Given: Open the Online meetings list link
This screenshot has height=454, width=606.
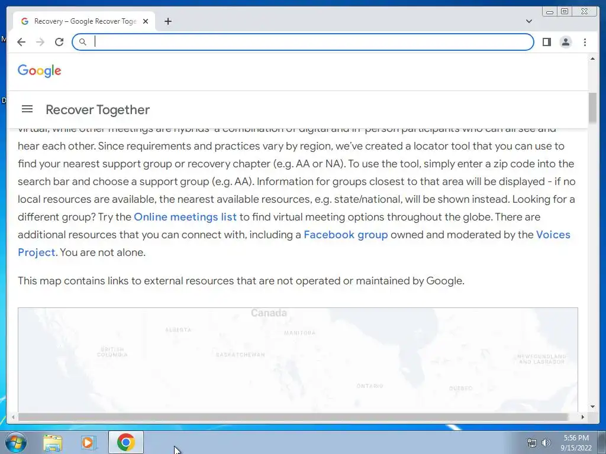Looking at the screenshot, I should pyautogui.click(x=185, y=217).
